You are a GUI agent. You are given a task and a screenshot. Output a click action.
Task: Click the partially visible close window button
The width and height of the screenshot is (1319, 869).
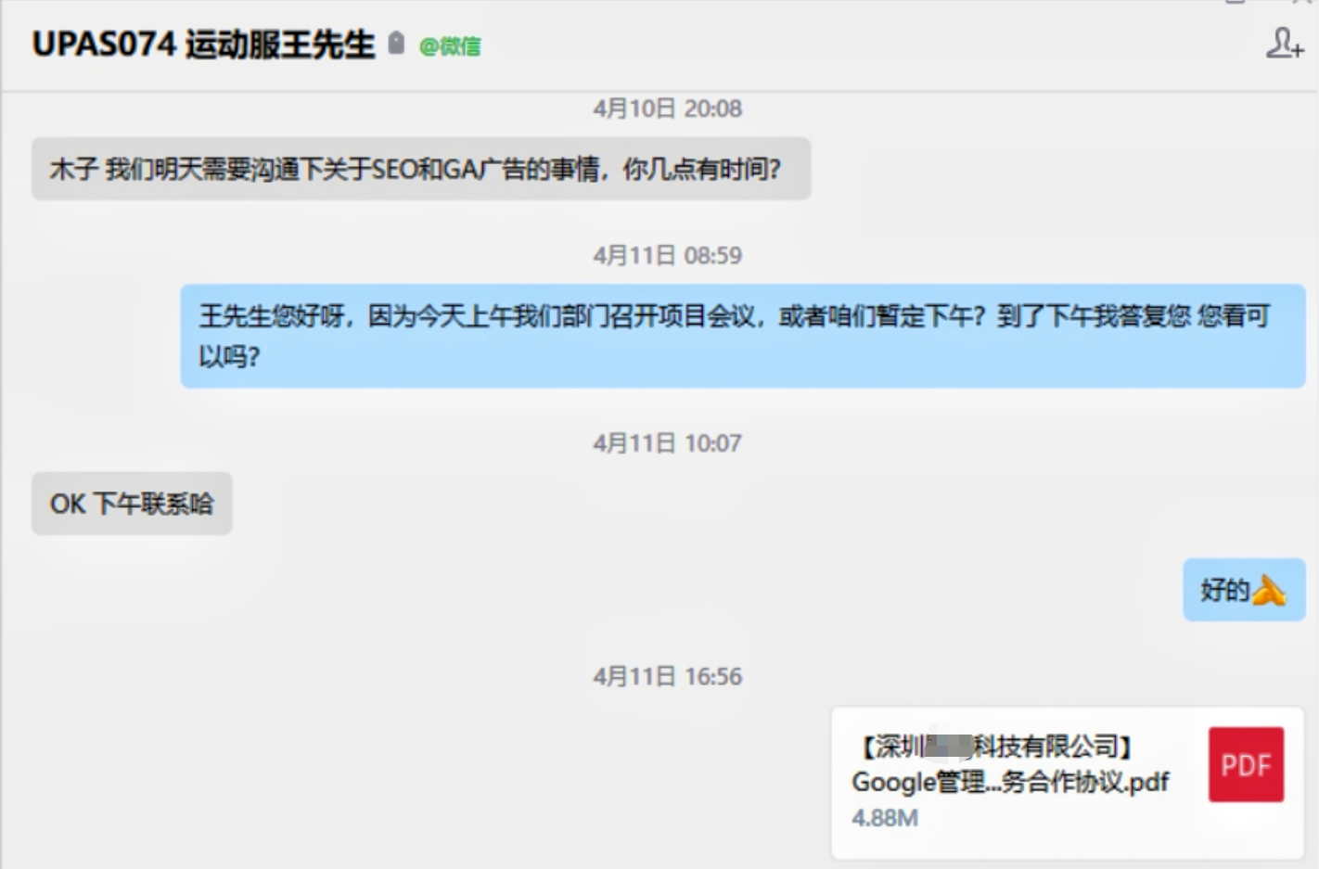[x=1300, y=2]
